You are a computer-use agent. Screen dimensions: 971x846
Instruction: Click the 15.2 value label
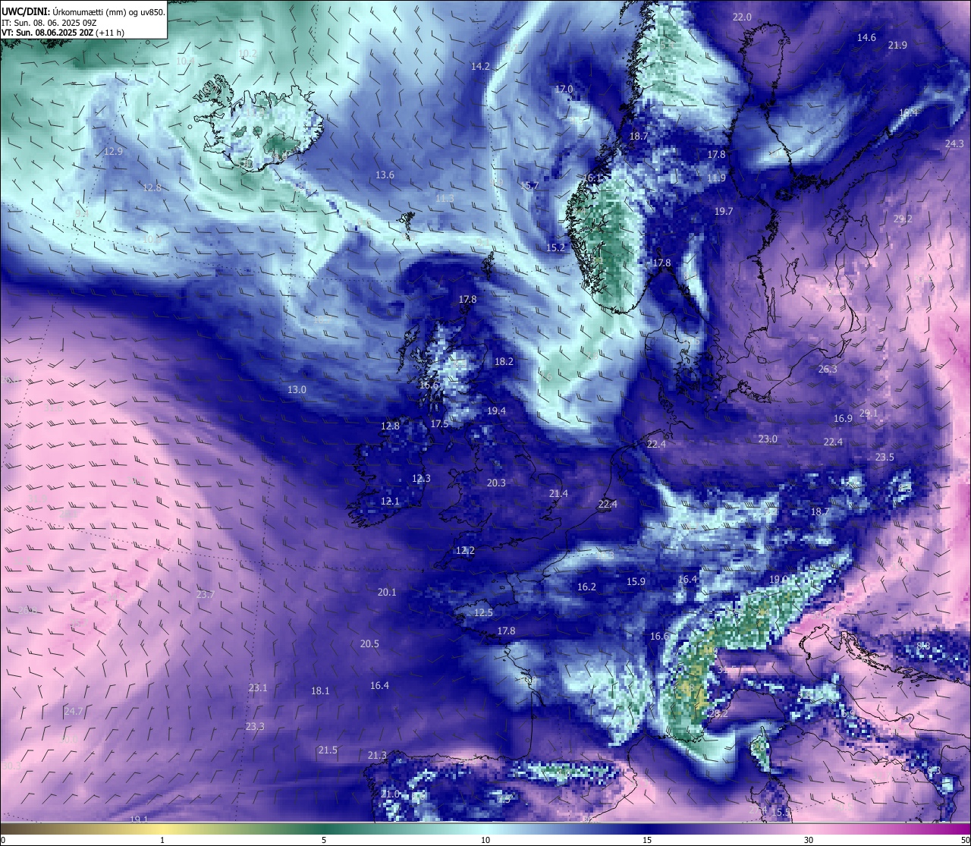[x=555, y=247]
